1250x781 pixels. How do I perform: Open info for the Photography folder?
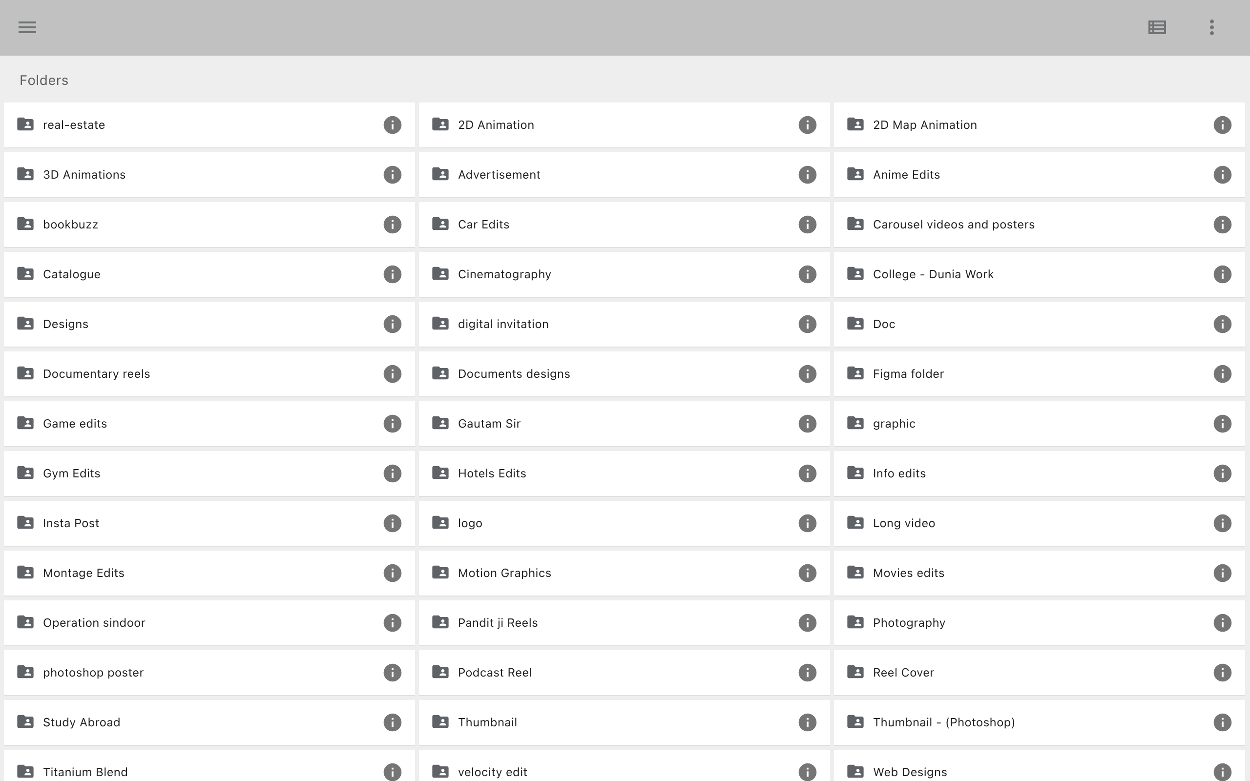tap(1222, 622)
